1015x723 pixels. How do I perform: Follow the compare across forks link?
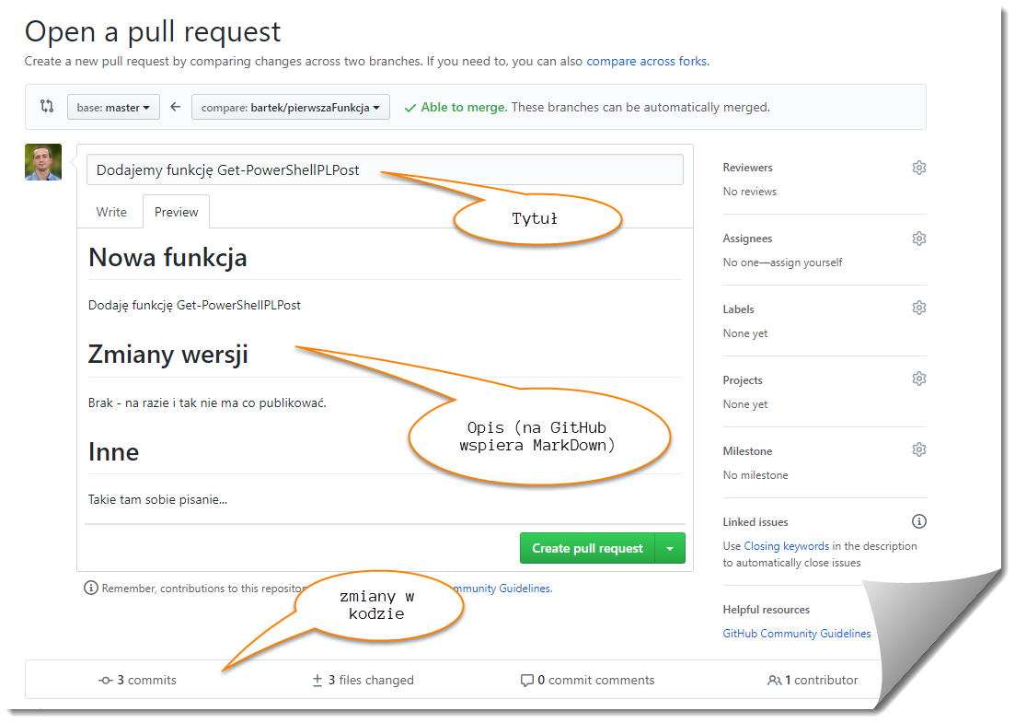point(647,62)
